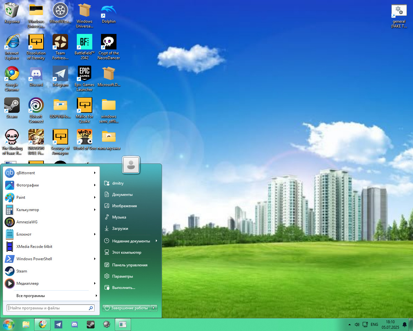Expand the shutdown options arrow
The width and height of the screenshot is (413, 331).
(x=154, y=308)
